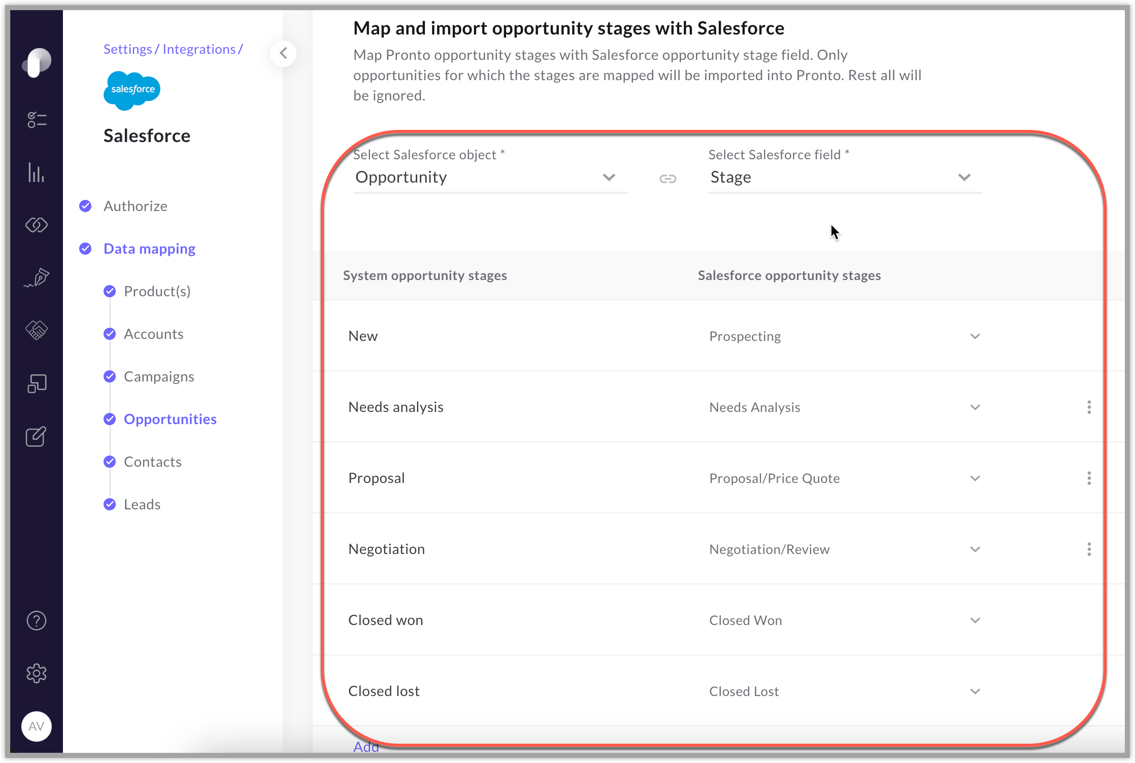
Task: Click the windows layout icon in sidebar
Action: click(36, 384)
